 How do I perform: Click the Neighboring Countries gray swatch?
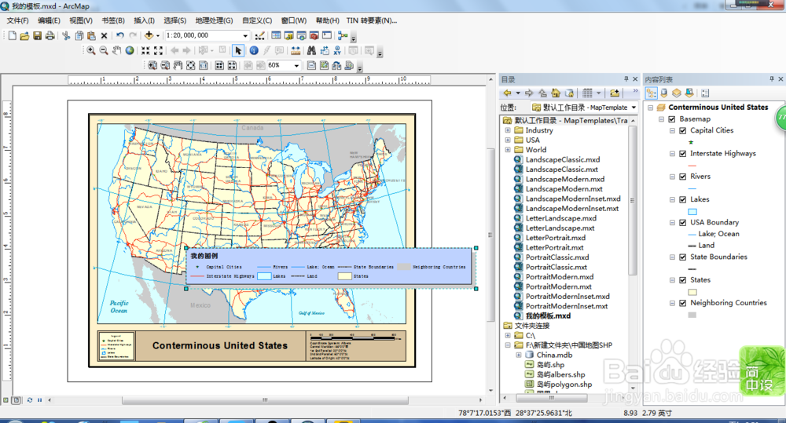click(x=692, y=315)
